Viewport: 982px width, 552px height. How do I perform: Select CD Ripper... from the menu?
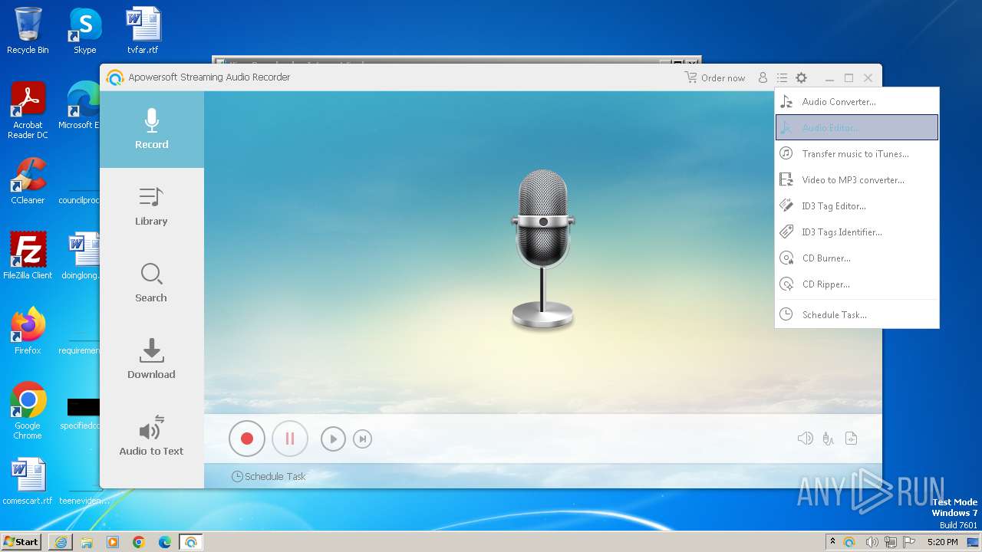click(x=857, y=284)
